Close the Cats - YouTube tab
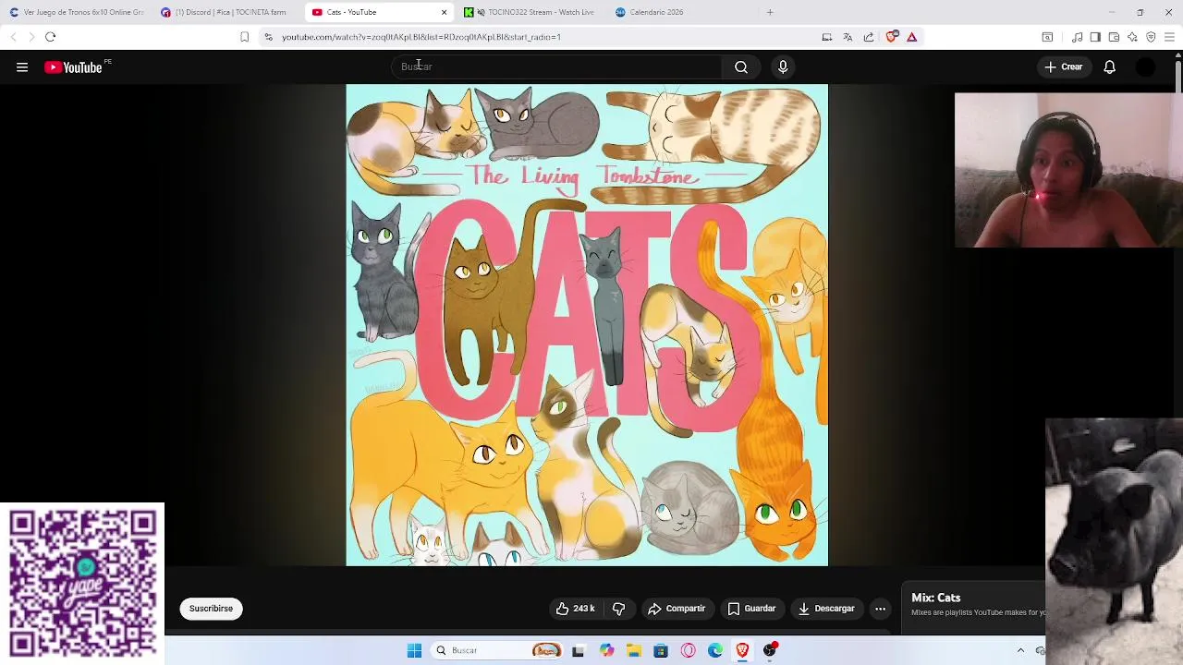This screenshot has width=1183, height=665. [444, 12]
